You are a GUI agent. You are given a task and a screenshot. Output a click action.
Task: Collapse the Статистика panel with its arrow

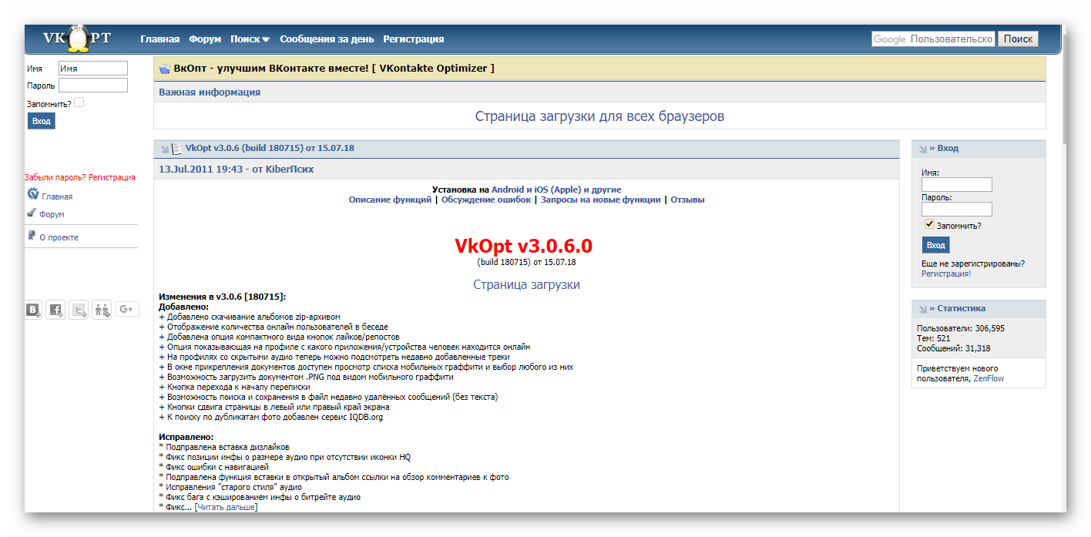click(x=922, y=309)
